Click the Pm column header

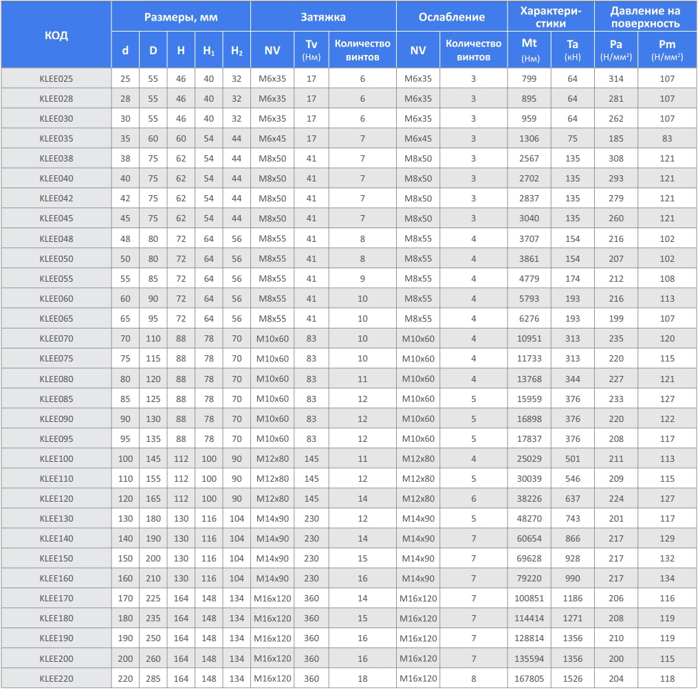(x=666, y=50)
